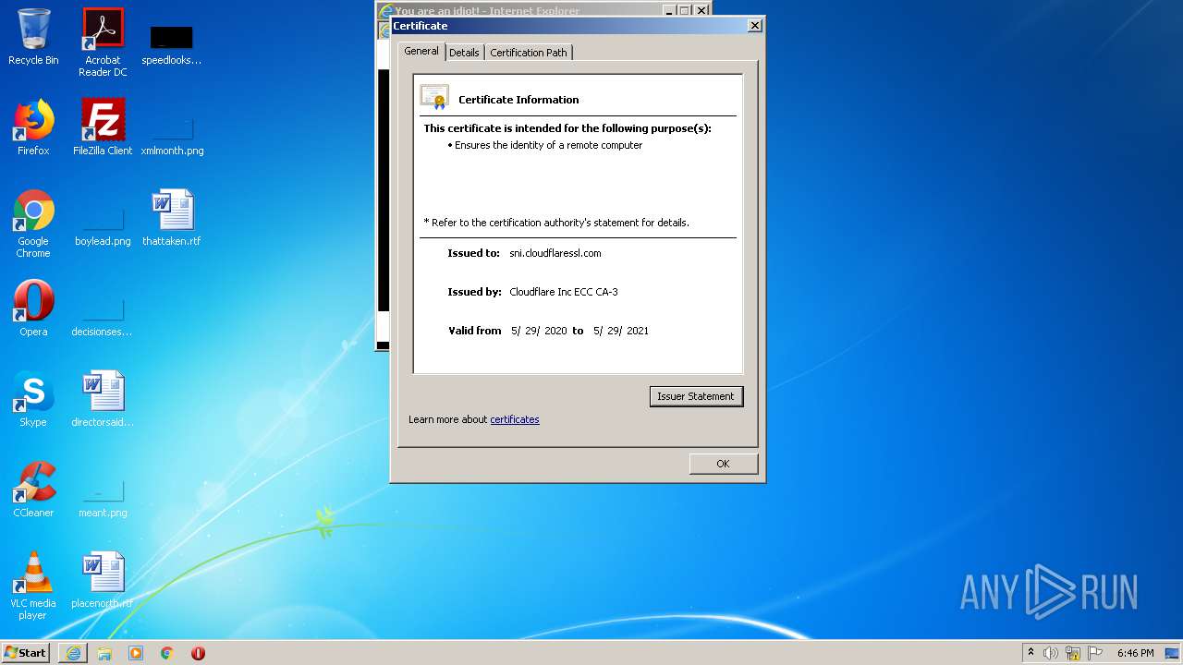
Task: Click the valid-from date 5/29/2020
Action: coord(539,331)
